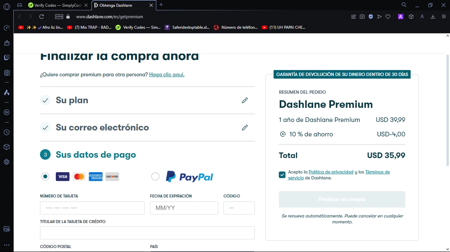Viewport: 450px width, 252px height.
Task: Open Saferidestoptable.xl... bookmark
Action: (x=187, y=27)
